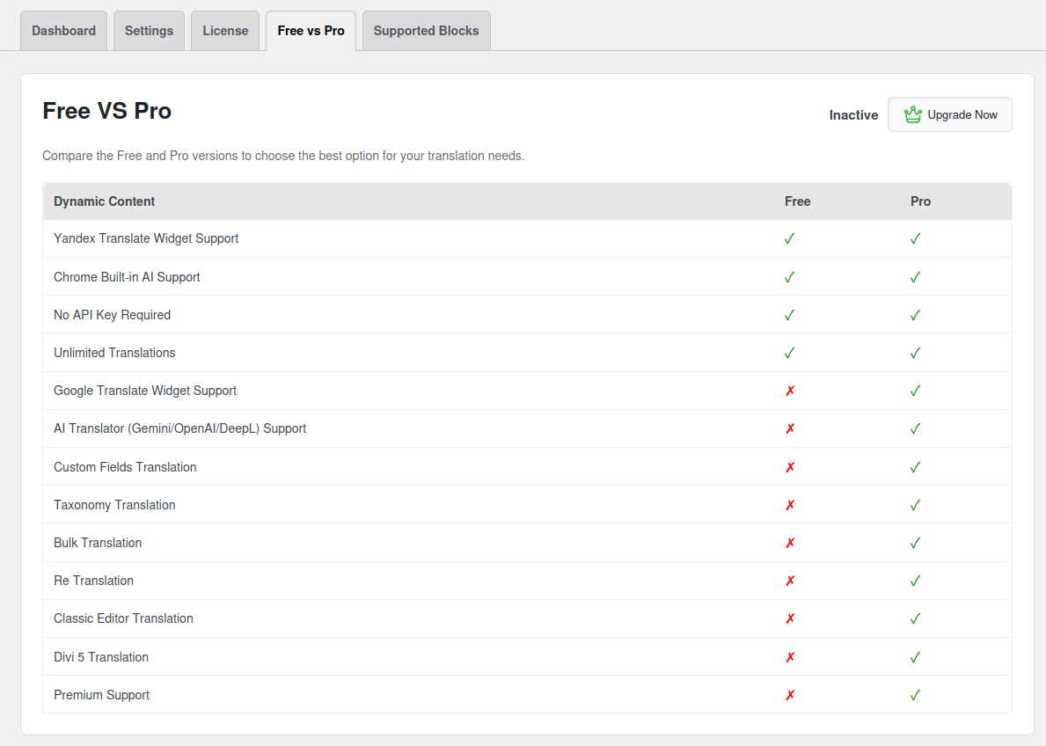The image size is (1046, 746).
Task: Click the Pro checkmark for Yandex Translate Widget Support
Action: coord(915,239)
